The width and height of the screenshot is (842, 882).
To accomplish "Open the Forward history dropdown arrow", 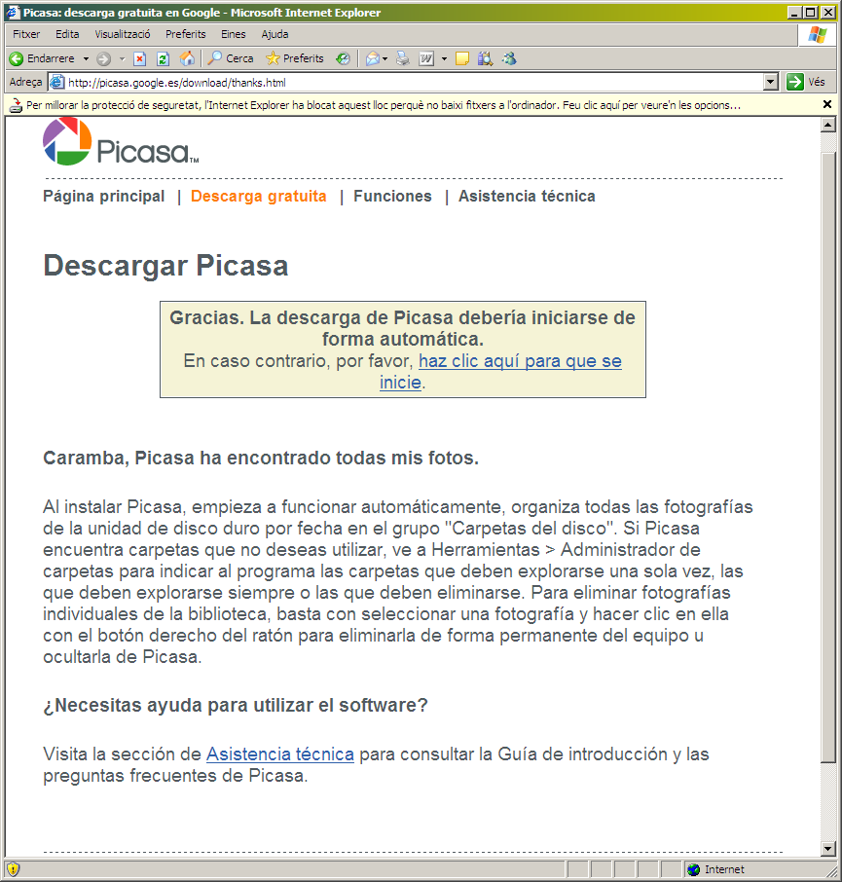I will click(122, 58).
